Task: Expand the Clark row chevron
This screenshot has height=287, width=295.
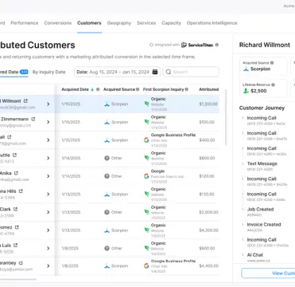Action: point(48,212)
